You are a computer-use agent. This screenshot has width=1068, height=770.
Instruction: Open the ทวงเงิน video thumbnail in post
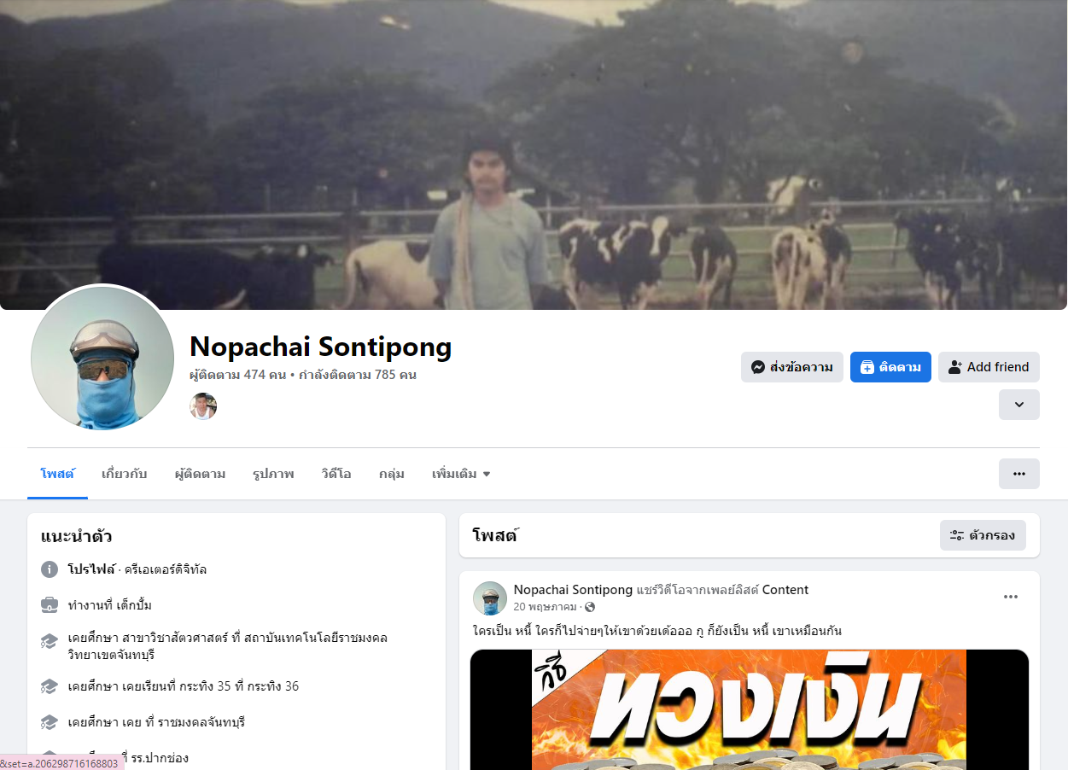tap(750, 709)
